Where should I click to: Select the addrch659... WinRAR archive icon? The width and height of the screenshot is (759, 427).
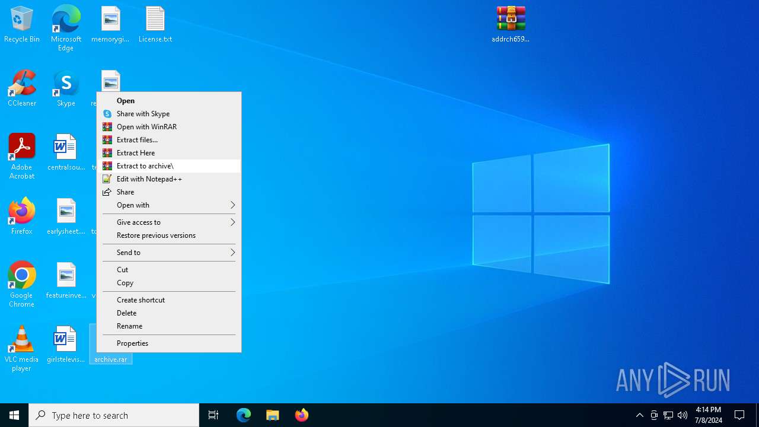511,25
